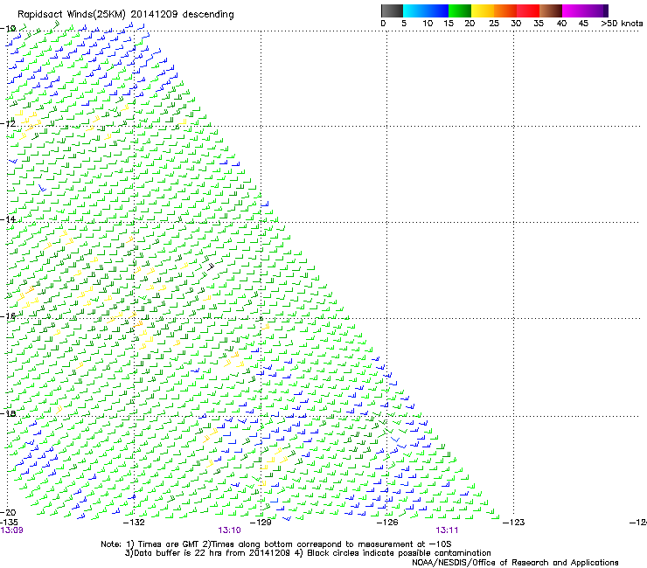The height and width of the screenshot is (568, 647).
Task: Click the purple time label '13:10'
Action: tap(229, 530)
